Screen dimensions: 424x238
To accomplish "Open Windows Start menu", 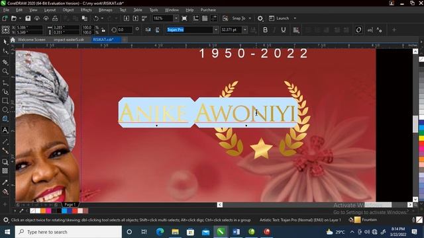I will pos(7,232).
